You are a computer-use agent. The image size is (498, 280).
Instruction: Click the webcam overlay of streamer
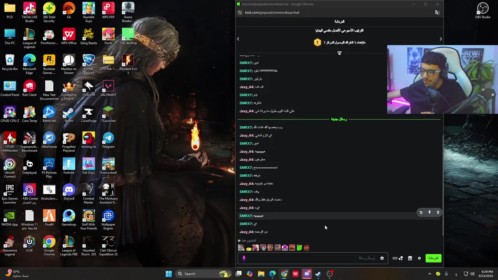point(442,79)
